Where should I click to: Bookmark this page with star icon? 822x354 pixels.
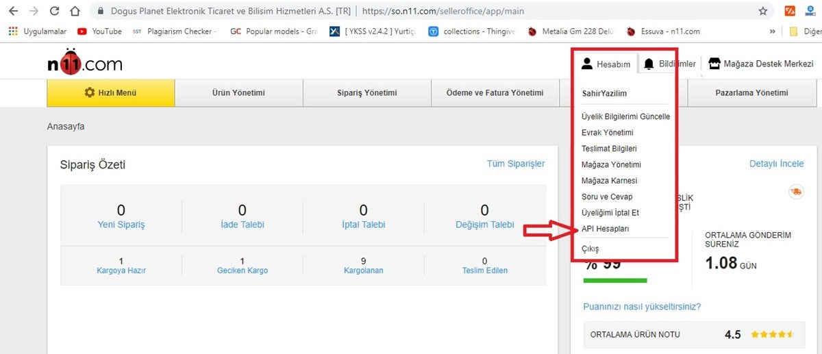click(x=763, y=12)
